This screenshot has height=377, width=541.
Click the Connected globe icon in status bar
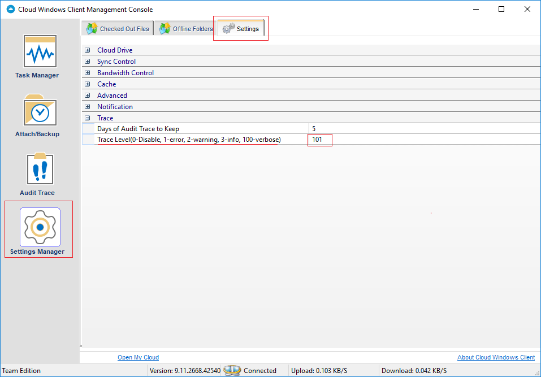[x=233, y=370]
